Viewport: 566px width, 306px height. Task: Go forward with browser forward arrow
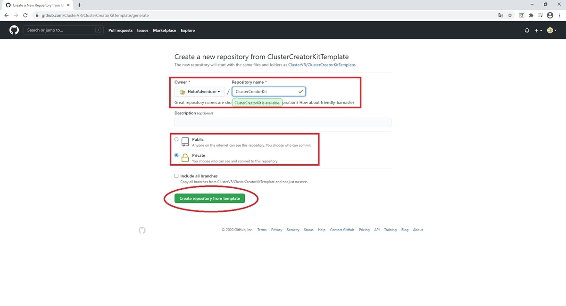[x=16, y=15]
